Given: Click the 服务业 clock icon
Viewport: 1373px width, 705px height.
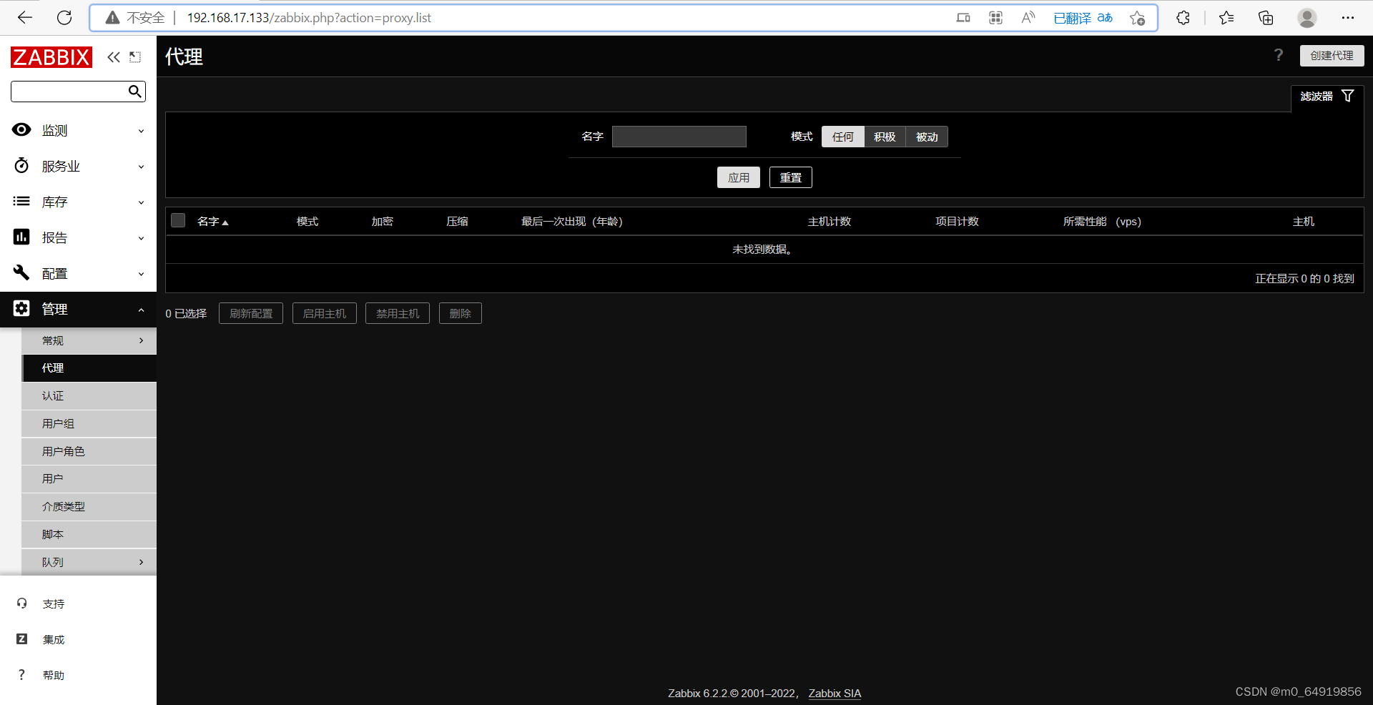Looking at the screenshot, I should [x=21, y=165].
